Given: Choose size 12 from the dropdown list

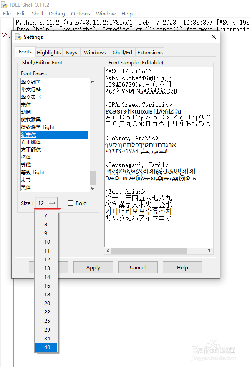Looking at the screenshot, I should pyautogui.click(x=46, y=260).
